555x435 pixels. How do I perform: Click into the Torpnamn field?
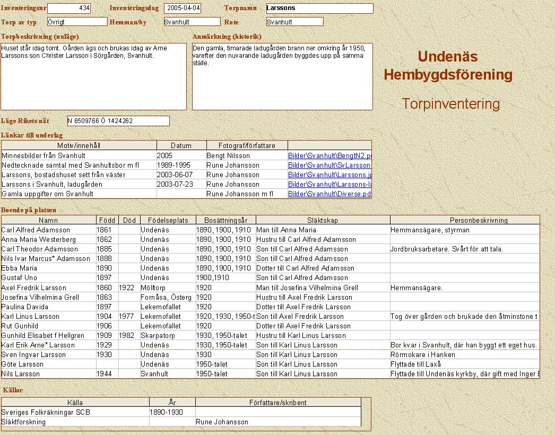pos(319,8)
